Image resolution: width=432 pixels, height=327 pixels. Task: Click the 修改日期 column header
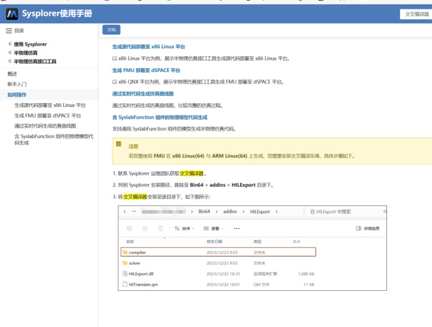click(214, 241)
